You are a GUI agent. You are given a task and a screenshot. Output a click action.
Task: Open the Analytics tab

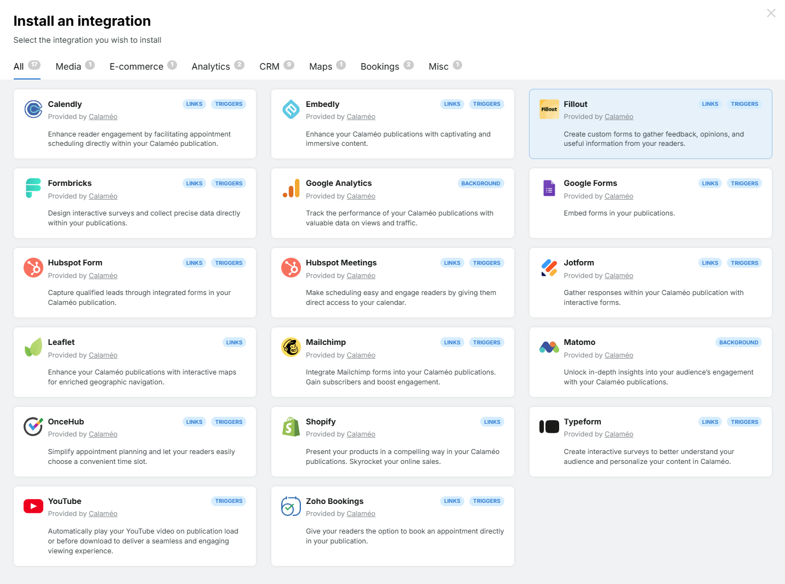click(x=218, y=66)
